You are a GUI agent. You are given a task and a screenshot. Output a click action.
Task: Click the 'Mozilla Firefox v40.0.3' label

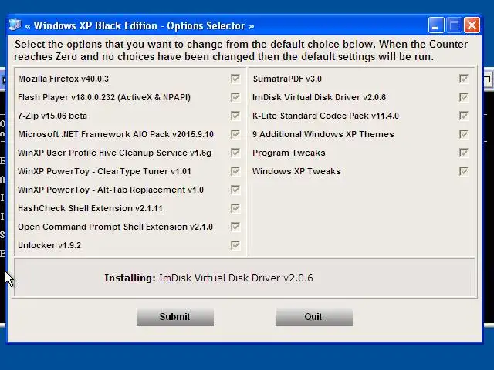pyautogui.click(x=63, y=79)
